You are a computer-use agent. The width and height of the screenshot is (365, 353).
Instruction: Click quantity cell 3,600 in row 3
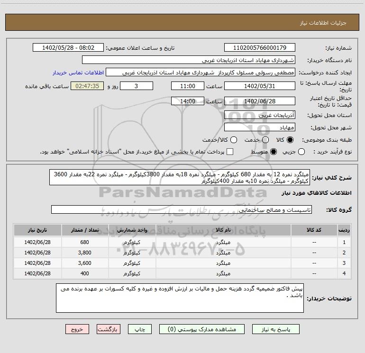click(x=85, y=263)
